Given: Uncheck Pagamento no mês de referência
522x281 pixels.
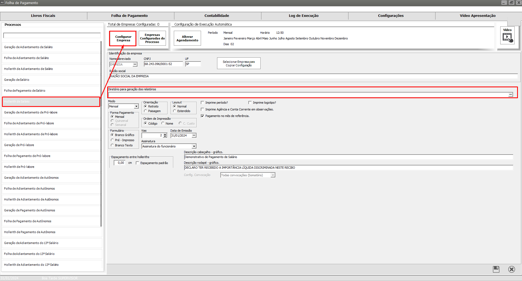Looking at the screenshot, I should point(202,116).
